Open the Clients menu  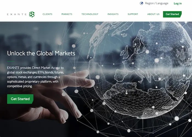(x=47, y=14)
